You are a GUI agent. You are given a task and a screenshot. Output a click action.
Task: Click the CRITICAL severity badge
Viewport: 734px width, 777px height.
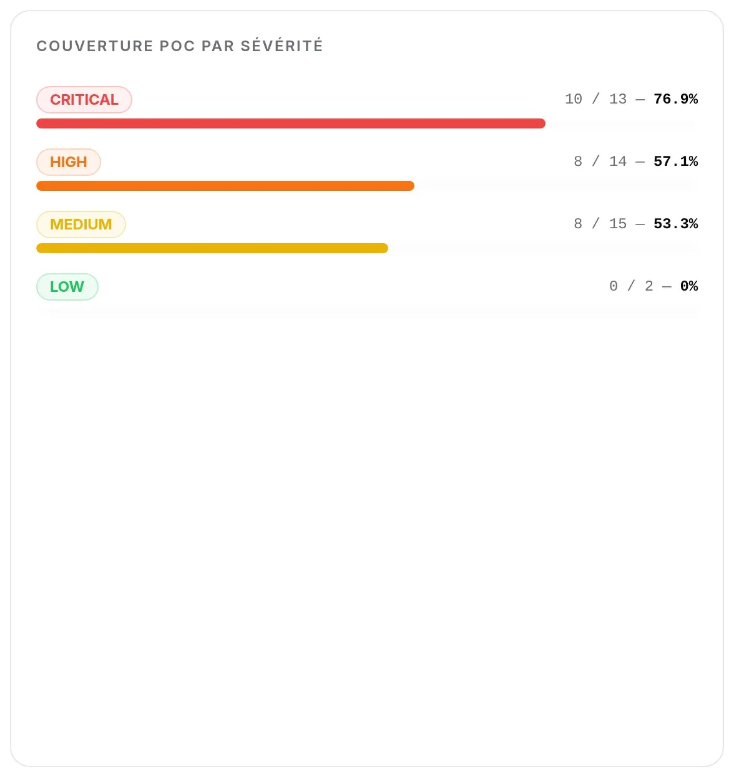click(x=84, y=100)
